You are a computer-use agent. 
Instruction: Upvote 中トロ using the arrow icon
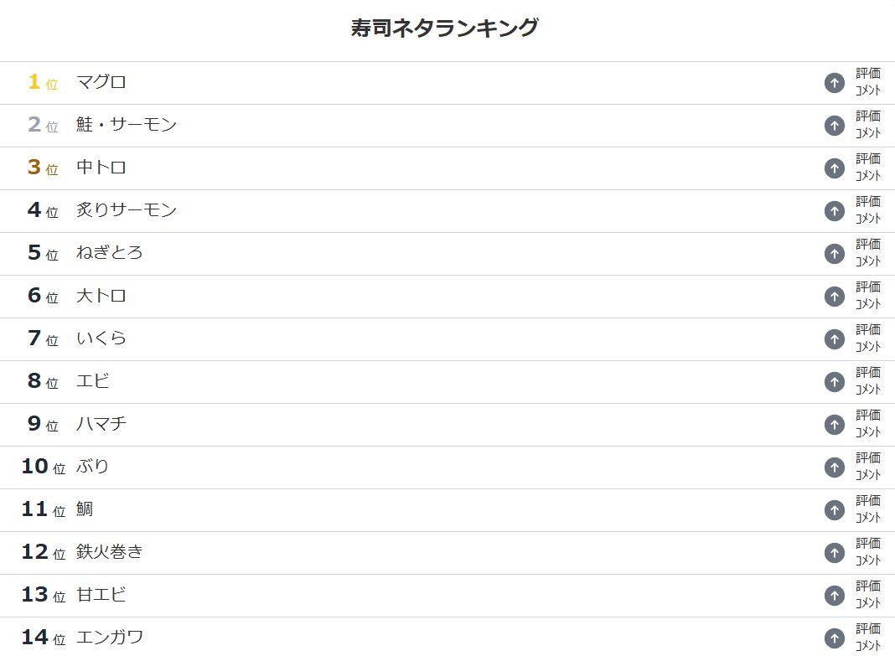click(834, 168)
